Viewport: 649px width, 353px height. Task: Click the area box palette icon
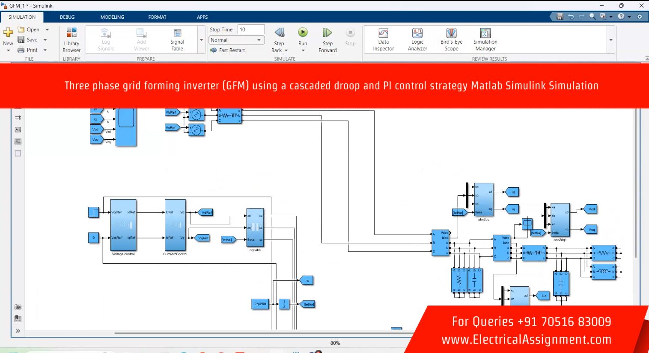(18, 153)
